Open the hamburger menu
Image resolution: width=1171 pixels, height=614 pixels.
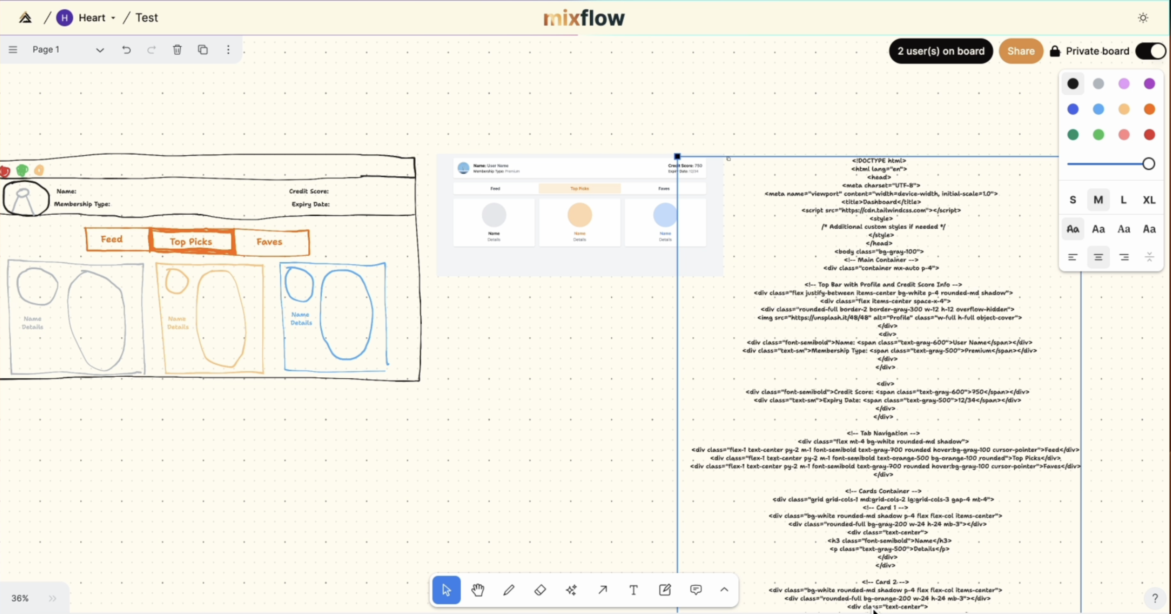(13, 50)
